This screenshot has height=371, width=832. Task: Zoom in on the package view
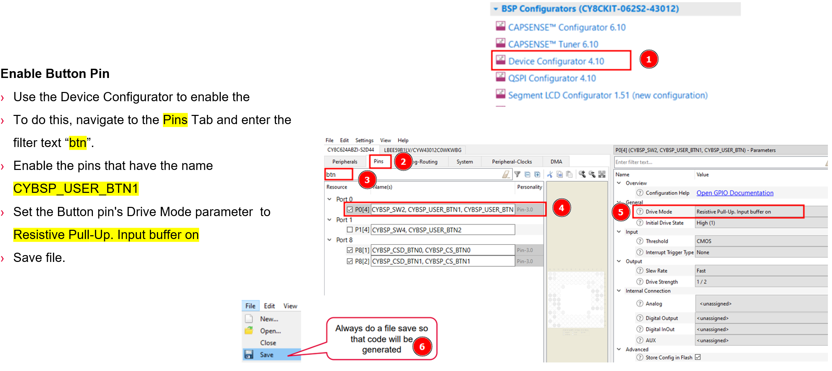click(582, 174)
